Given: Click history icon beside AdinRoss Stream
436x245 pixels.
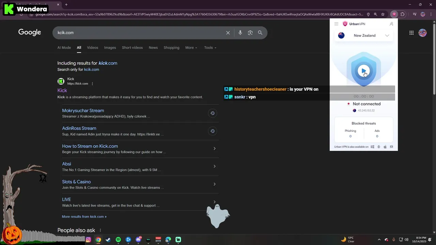Looking at the screenshot, I should click(213, 131).
